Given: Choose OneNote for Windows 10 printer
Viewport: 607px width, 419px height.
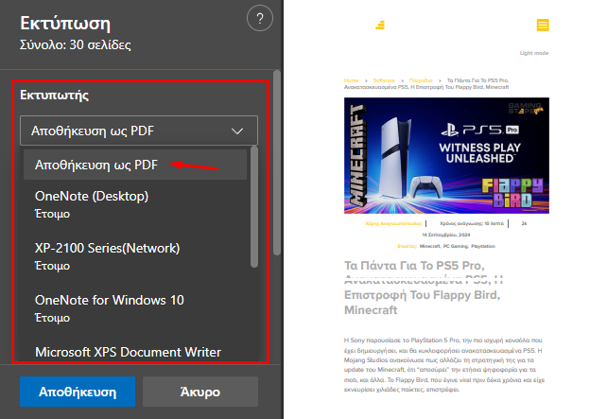Looking at the screenshot, I should pos(135,308).
